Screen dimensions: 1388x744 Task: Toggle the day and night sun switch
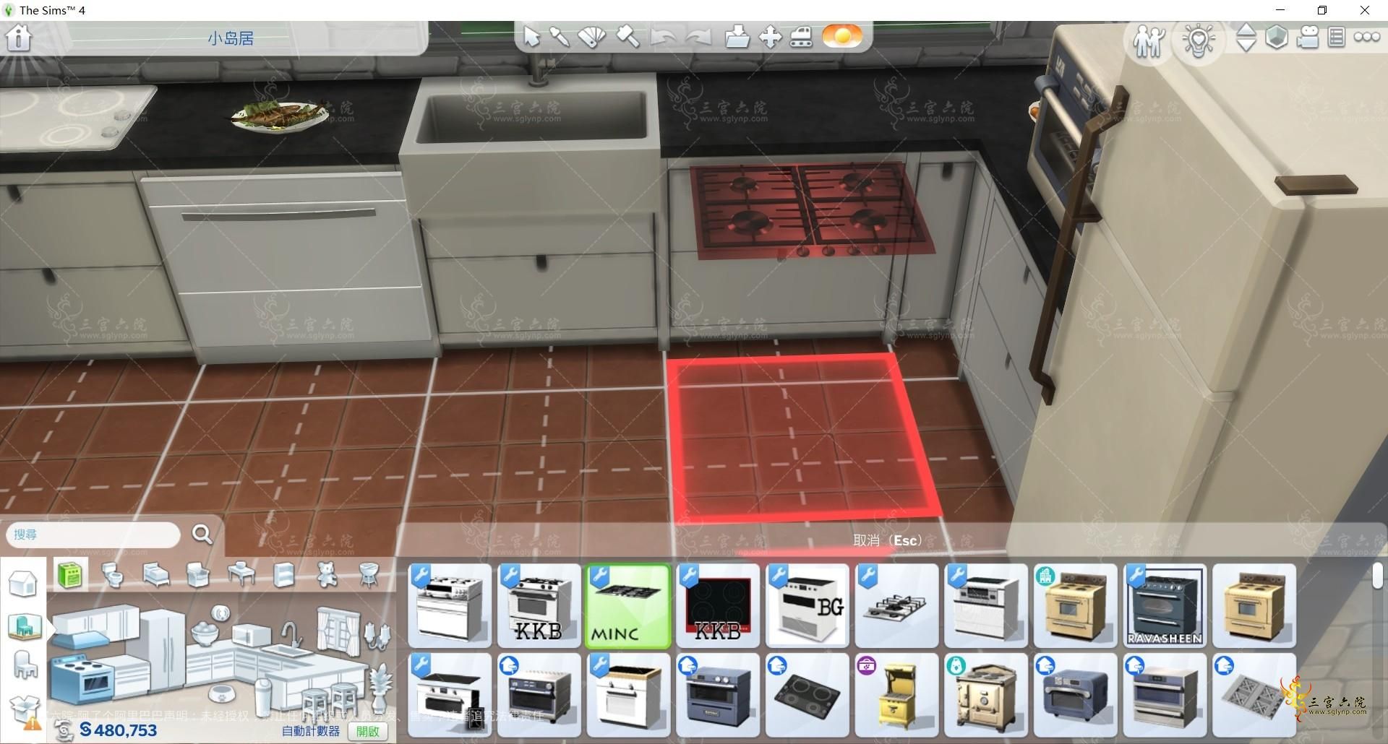pos(842,36)
